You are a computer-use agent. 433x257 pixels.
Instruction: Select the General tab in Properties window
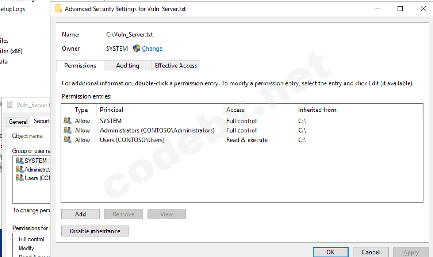tap(18, 122)
